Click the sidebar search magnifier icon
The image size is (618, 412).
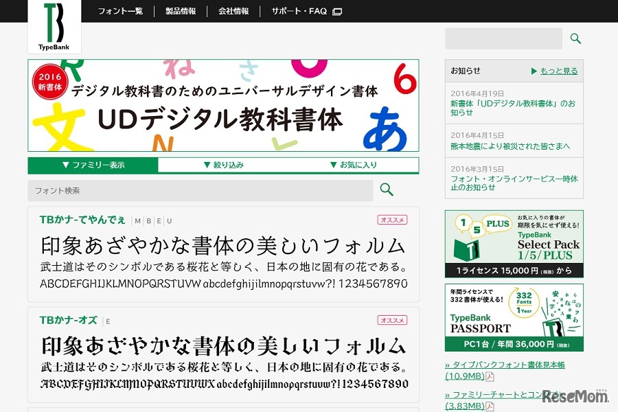click(x=575, y=39)
